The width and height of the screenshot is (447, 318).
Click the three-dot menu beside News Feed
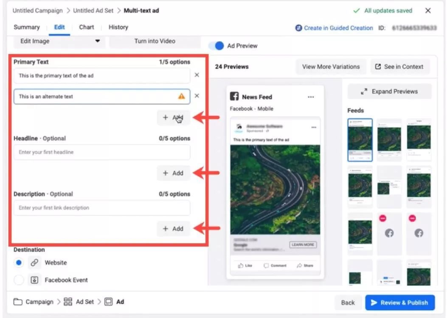tap(311, 97)
